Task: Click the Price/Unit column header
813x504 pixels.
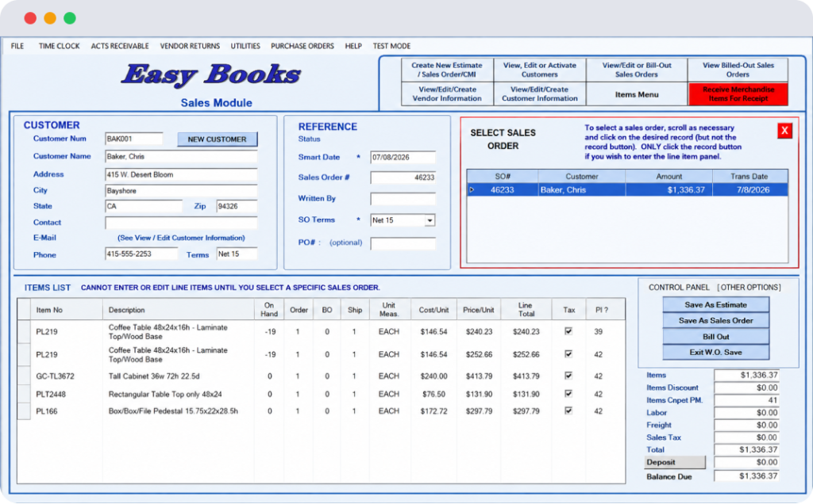Action: 479,309
